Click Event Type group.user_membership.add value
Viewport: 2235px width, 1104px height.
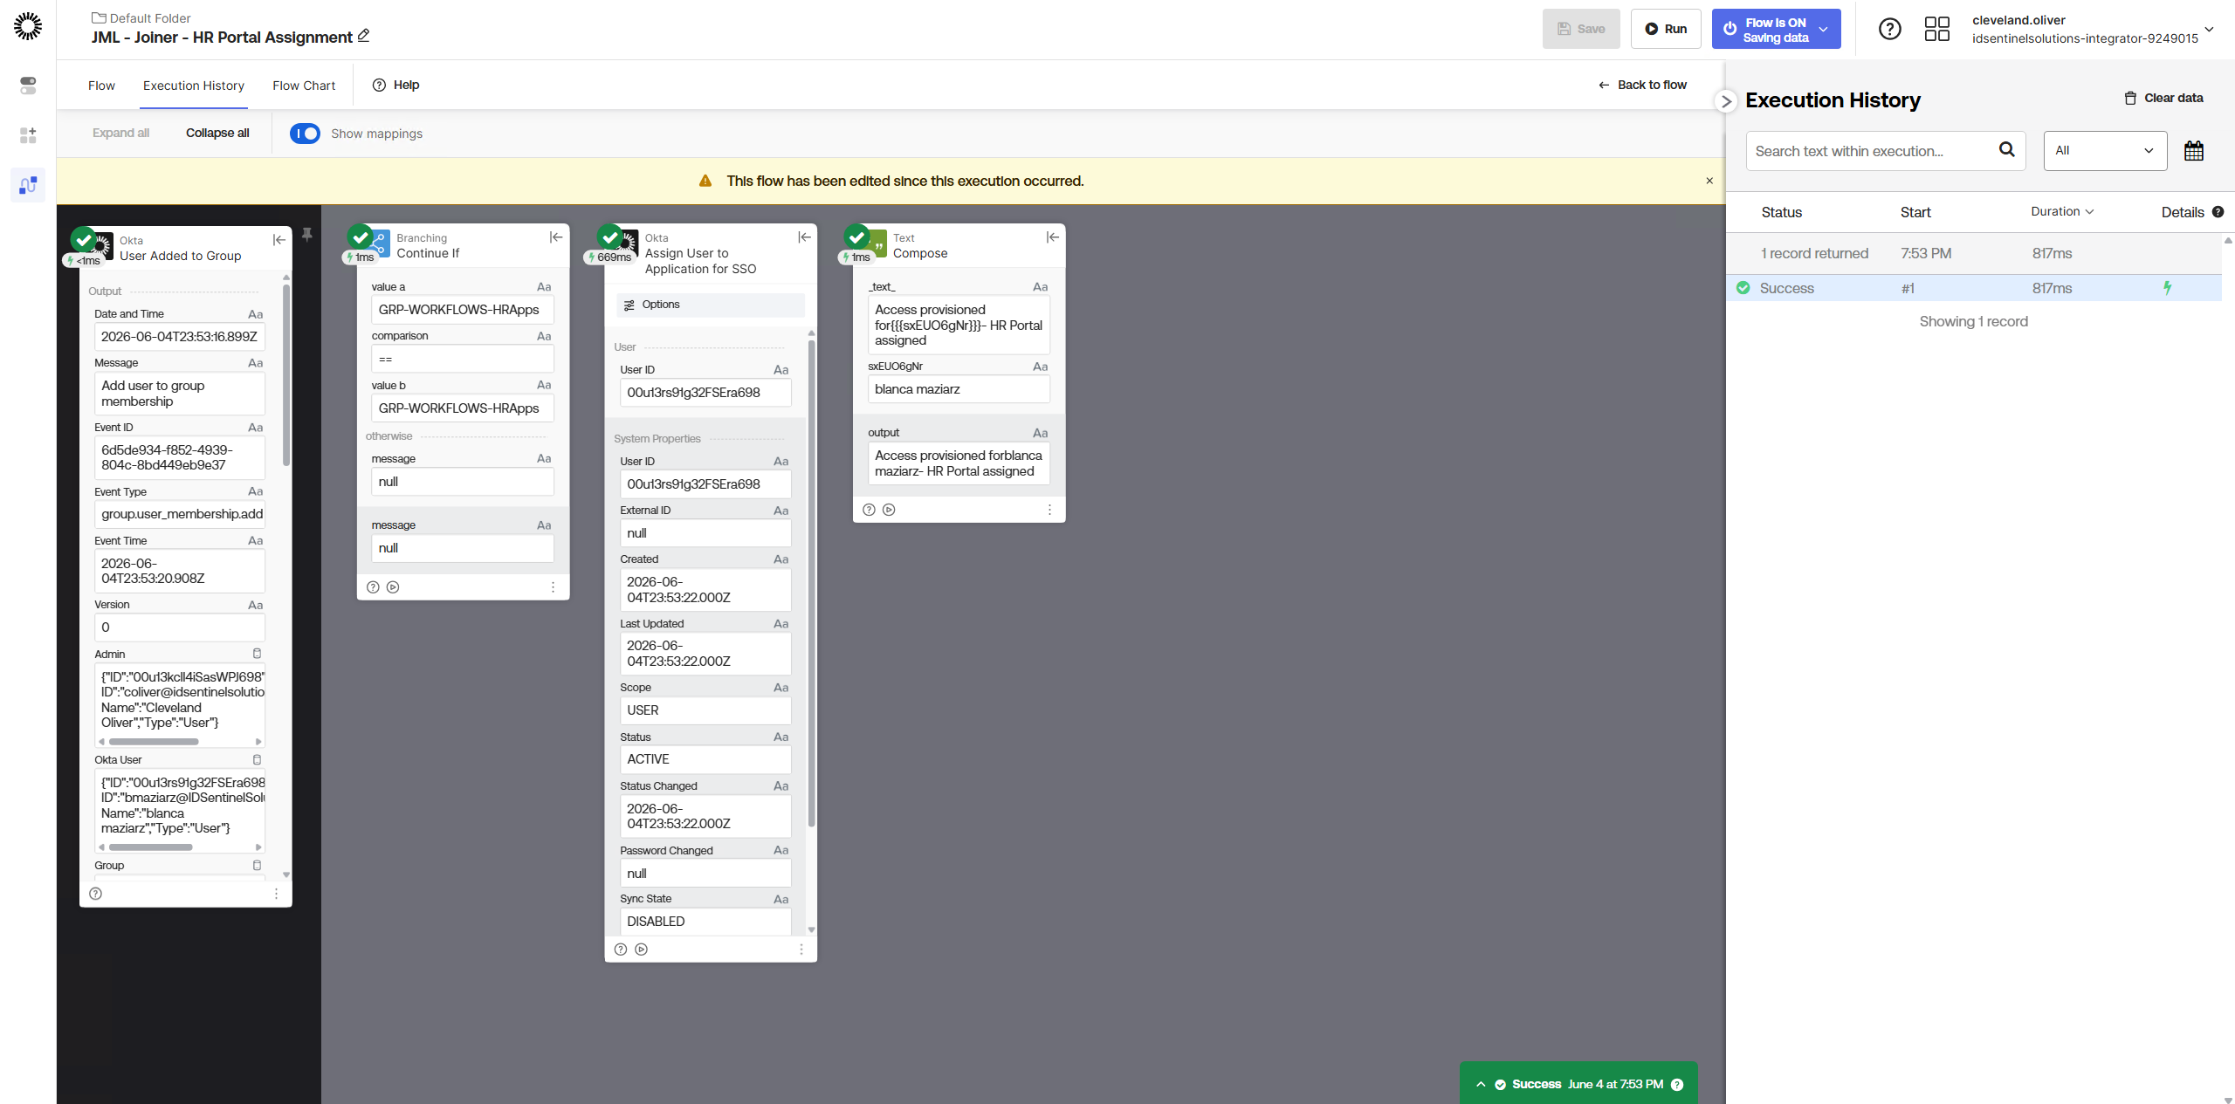pos(179,514)
